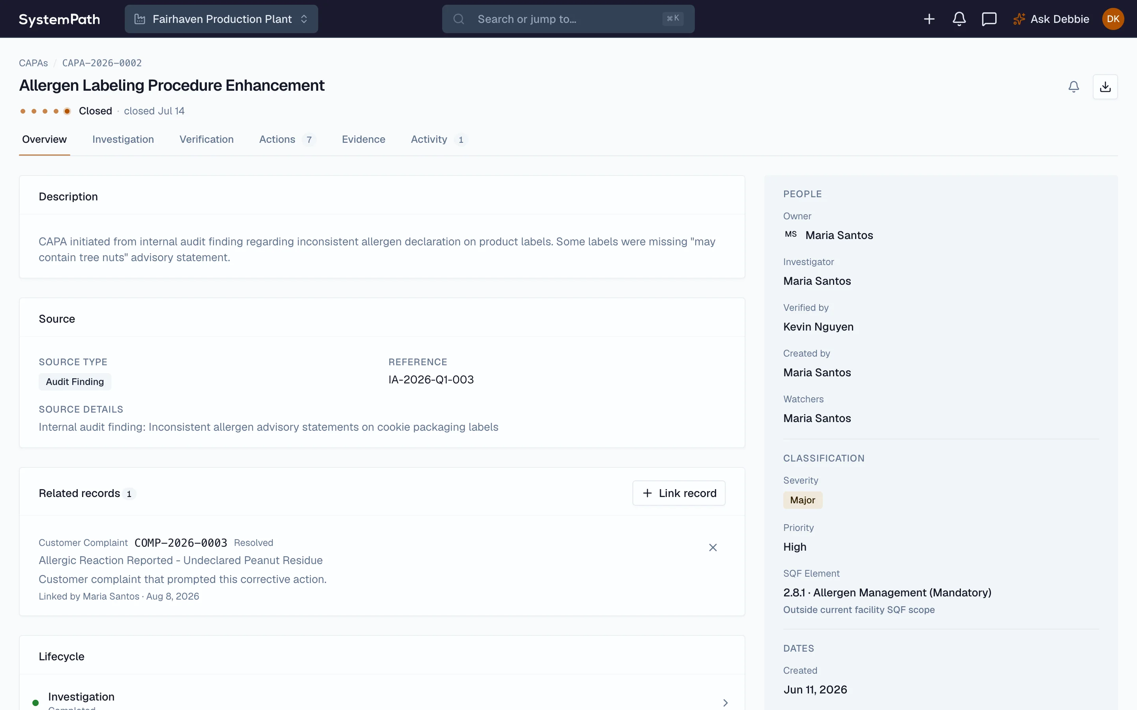
Task: Click the status progress dots indicator
Action: coord(45,111)
